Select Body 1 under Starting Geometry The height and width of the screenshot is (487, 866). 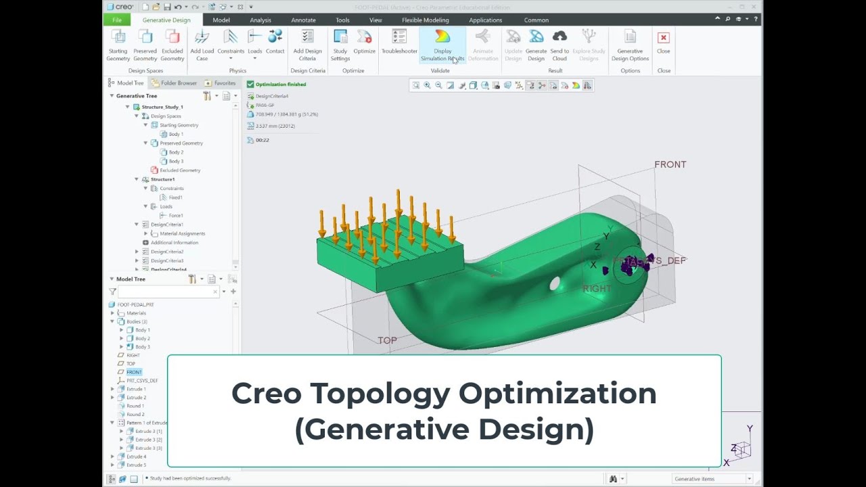tap(176, 134)
